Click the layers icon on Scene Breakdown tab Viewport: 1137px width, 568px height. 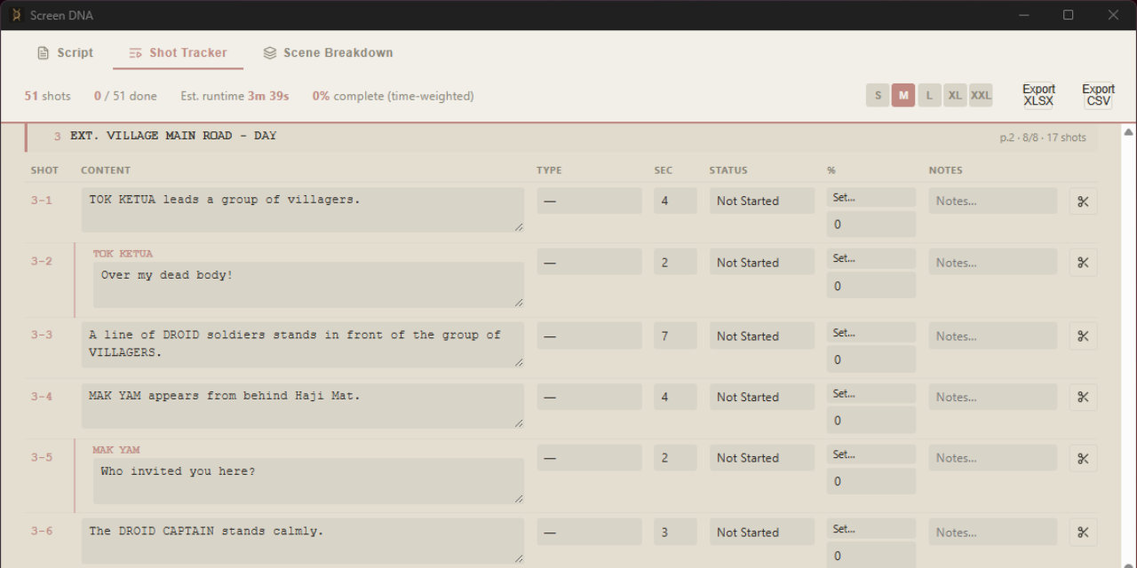270,53
